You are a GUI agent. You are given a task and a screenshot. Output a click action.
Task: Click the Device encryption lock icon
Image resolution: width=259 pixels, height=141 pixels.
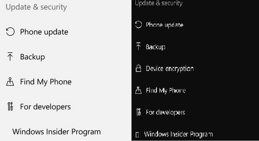pyautogui.click(x=138, y=69)
